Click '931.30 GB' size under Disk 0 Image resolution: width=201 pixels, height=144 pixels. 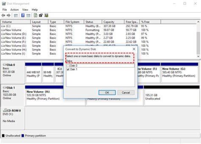(9, 72)
